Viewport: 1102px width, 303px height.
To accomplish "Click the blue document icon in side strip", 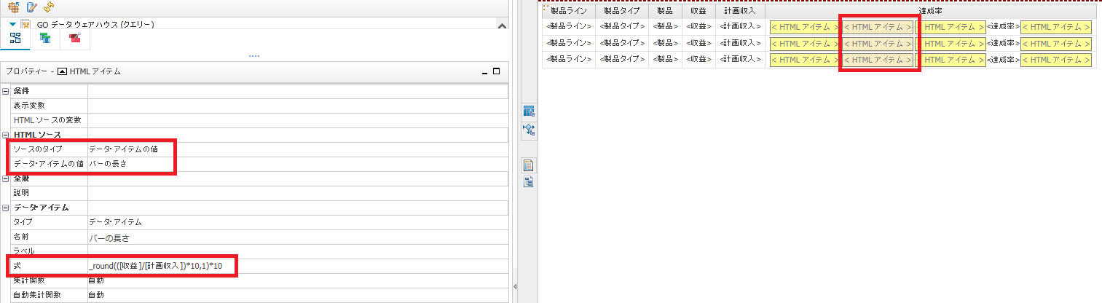I will coord(530,182).
